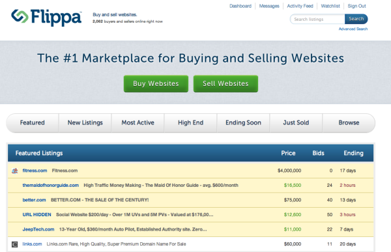The width and height of the screenshot is (391, 252).
Task: Click the 'buyers and sellers online' text
Action: (128, 21)
